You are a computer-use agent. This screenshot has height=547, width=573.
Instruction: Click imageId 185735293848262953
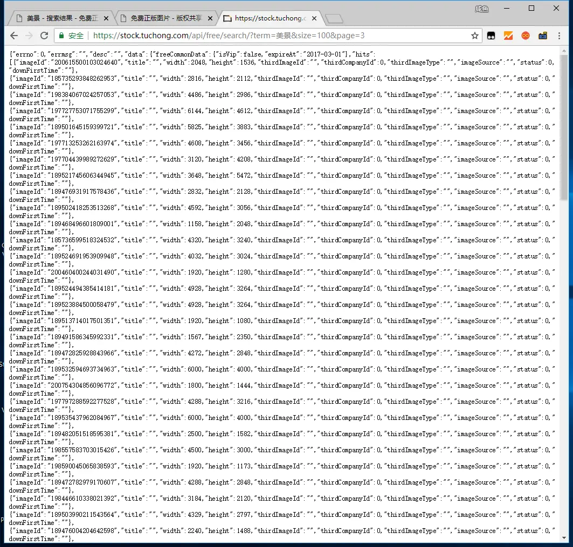pos(85,79)
